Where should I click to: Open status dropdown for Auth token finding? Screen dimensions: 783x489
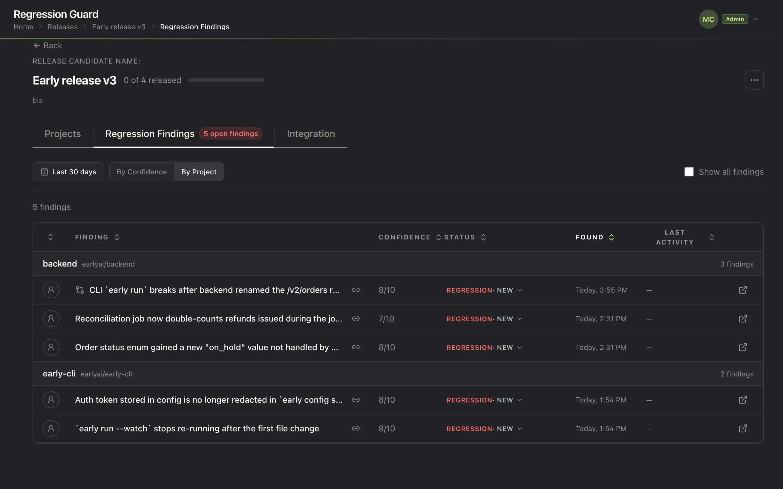coord(484,400)
